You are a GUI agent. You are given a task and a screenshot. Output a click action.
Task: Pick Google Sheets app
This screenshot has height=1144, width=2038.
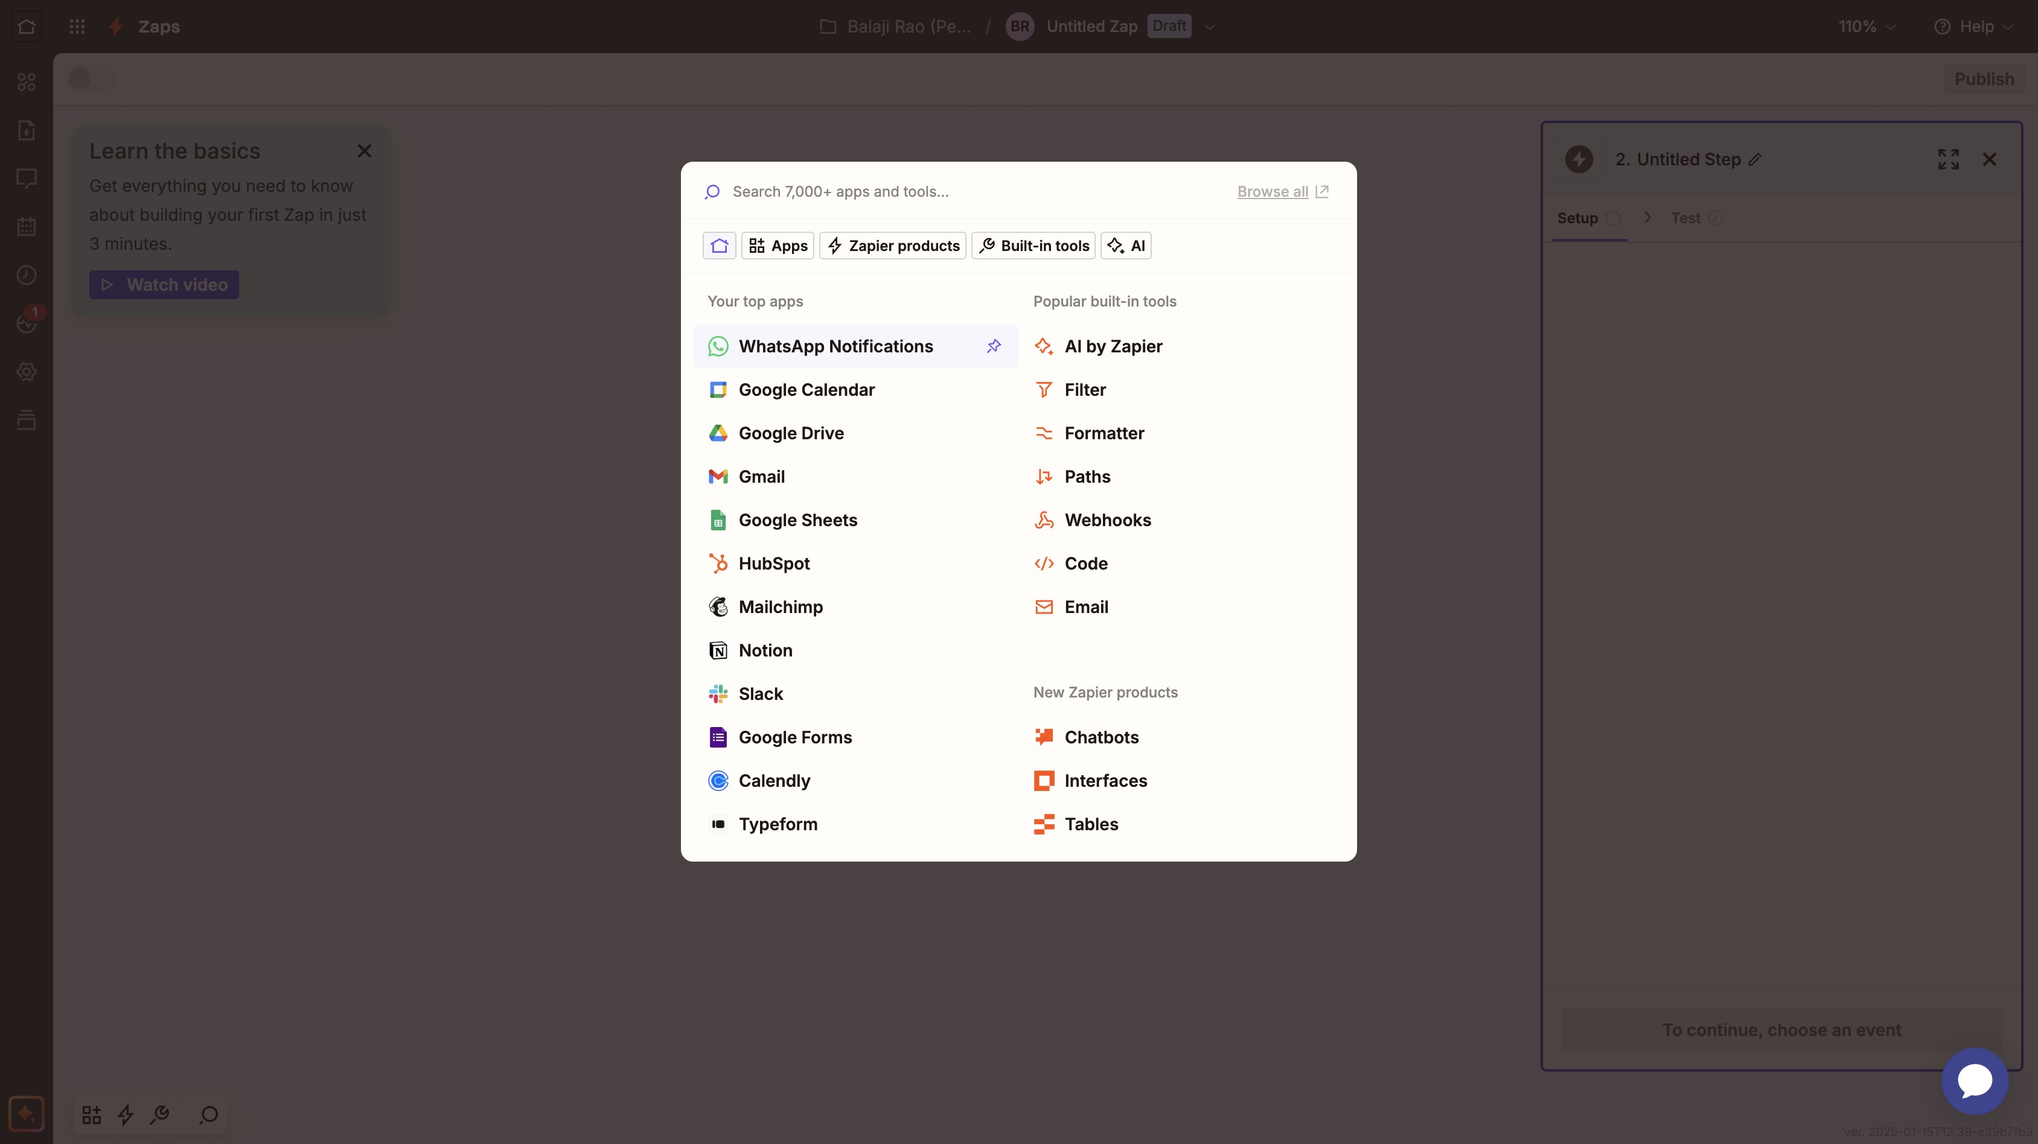[854, 520]
